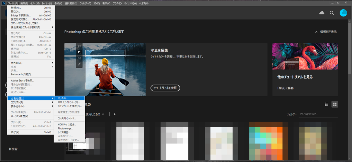The height and width of the screenshot is (162, 352).
Task: Click the 写真を編集 tutorial heading
Action: click(x=159, y=50)
